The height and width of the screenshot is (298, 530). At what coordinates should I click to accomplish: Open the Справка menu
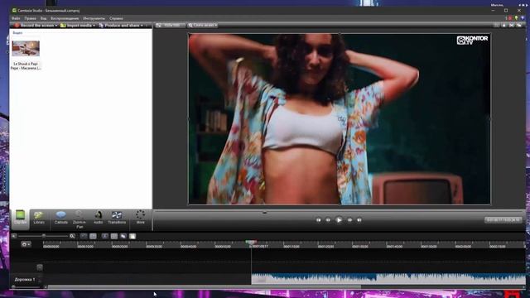coord(116,18)
